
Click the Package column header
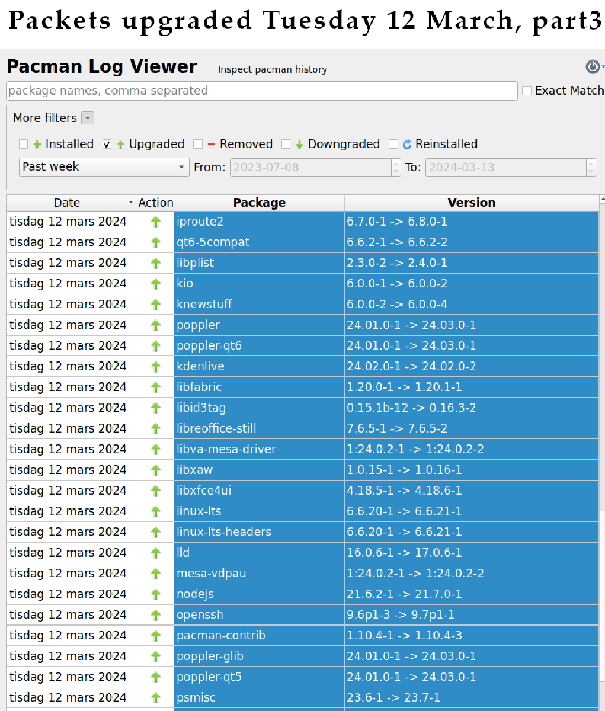(259, 203)
